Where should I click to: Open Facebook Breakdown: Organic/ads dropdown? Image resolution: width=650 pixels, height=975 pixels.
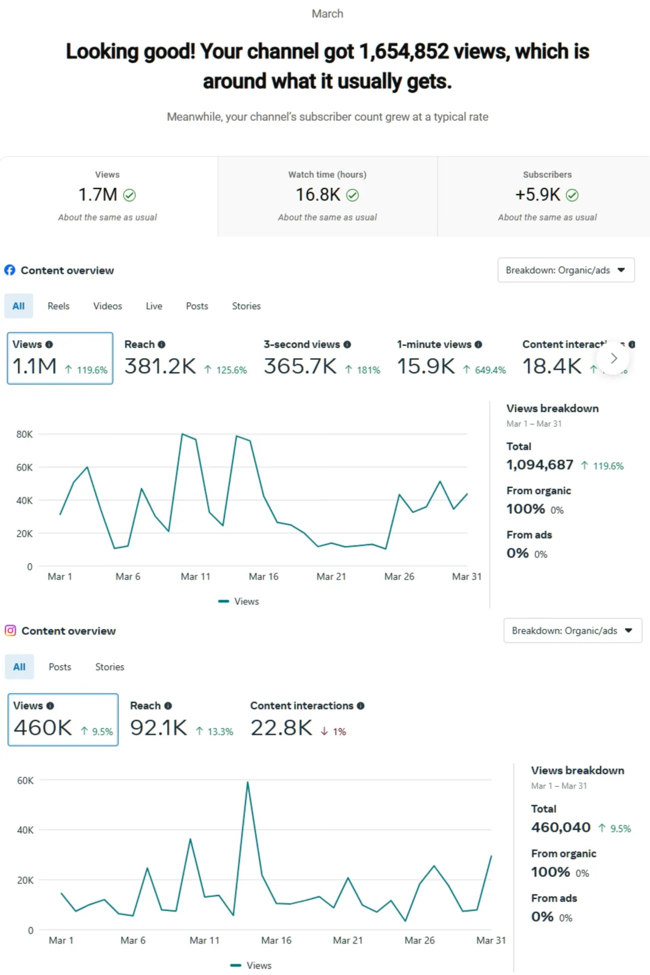[x=566, y=270]
